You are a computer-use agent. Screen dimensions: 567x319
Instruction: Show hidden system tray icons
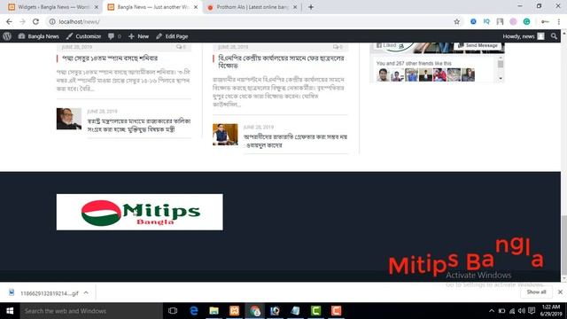click(x=491, y=311)
